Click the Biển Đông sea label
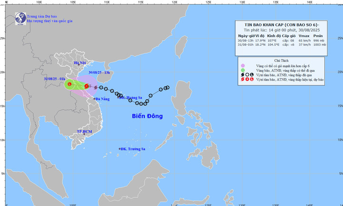The height and width of the screenshot is (206, 343). (147, 116)
